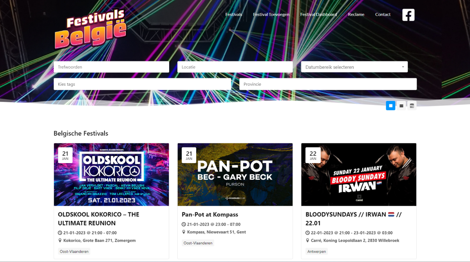This screenshot has height=262, width=470.
Task: Click the Trefwoorden search field
Action: (x=111, y=67)
